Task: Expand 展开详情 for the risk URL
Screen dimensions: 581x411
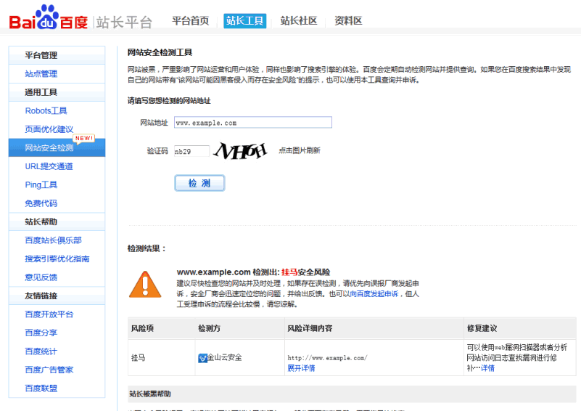Action: (x=301, y=368)
